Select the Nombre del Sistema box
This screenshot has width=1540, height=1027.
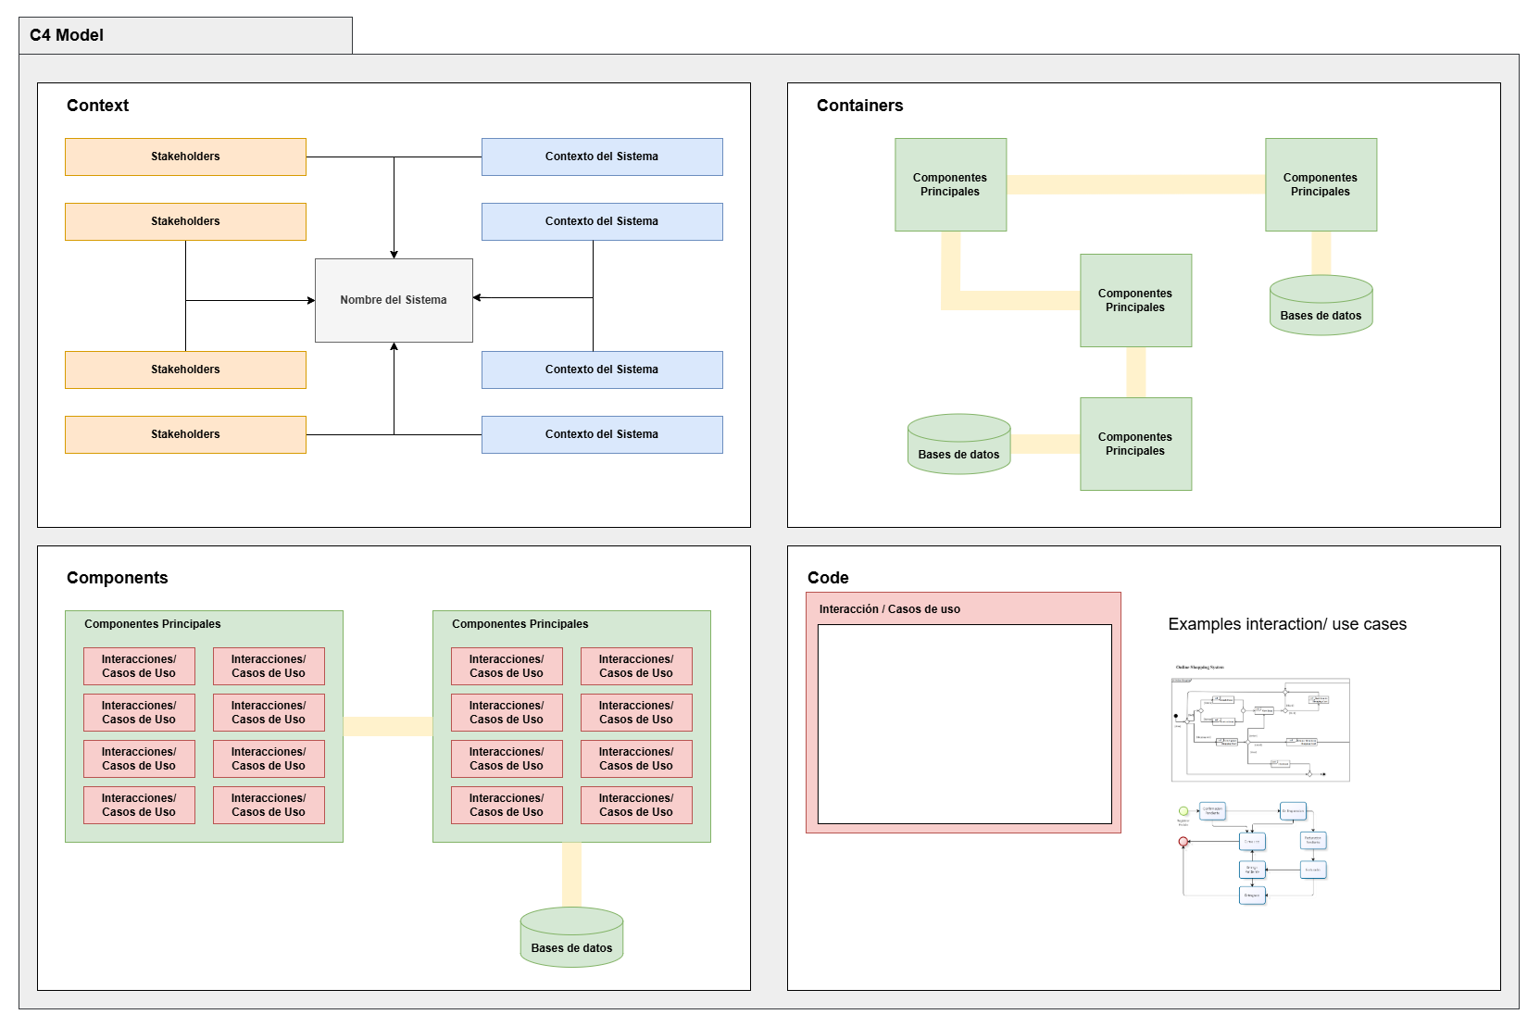pos(394,300)
